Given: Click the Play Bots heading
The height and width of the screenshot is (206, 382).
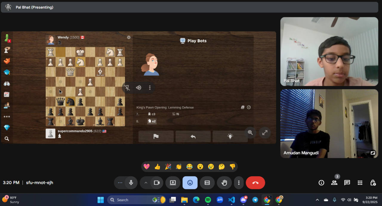Looking at the screenshot, I should coord(193,41).
